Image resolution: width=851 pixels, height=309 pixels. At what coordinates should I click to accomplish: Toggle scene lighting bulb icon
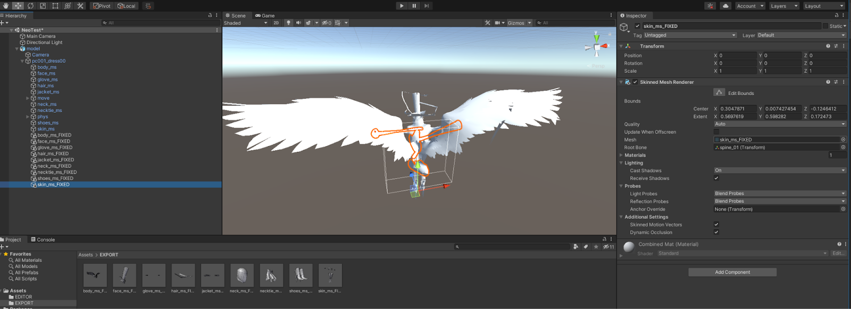click(x=288, y=23)
